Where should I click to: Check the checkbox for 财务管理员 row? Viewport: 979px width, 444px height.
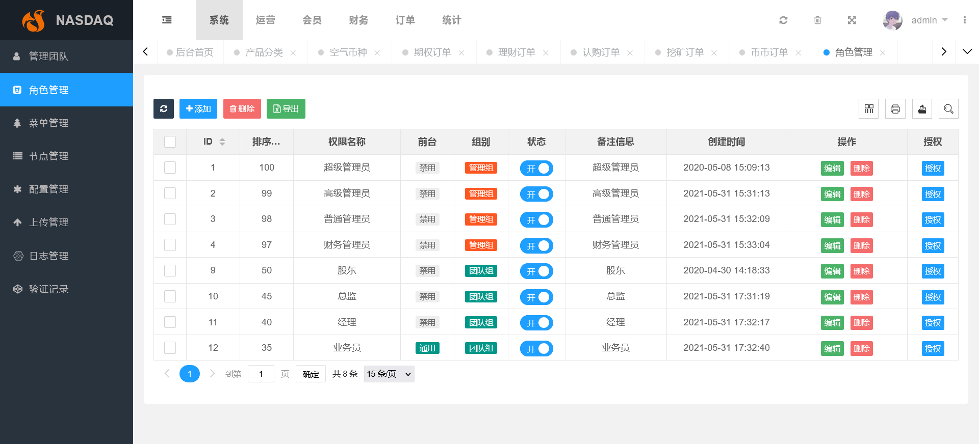coord(170,245)
